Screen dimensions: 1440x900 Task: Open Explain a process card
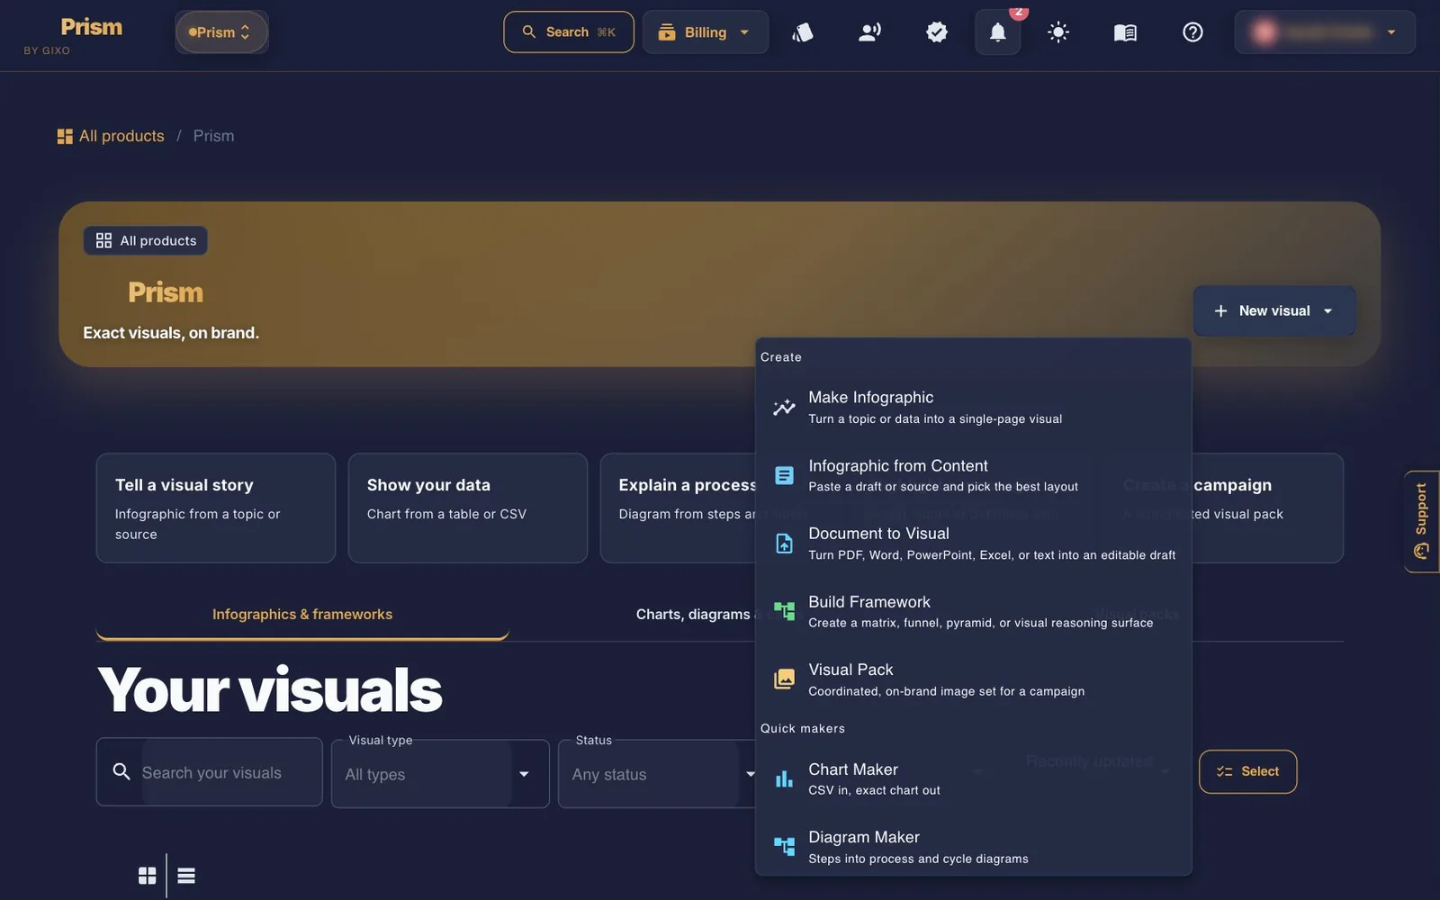coord(679,508)
